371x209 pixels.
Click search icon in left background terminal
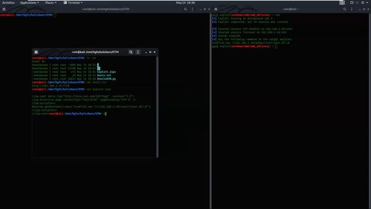pos(185,9)
